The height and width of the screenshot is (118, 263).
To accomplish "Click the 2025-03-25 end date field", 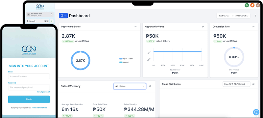I will [240, 16].
